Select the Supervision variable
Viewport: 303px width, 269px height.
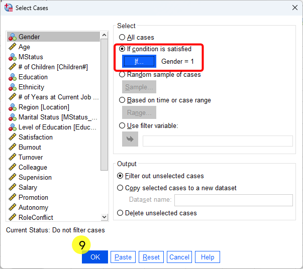click(x=53, y=177)
